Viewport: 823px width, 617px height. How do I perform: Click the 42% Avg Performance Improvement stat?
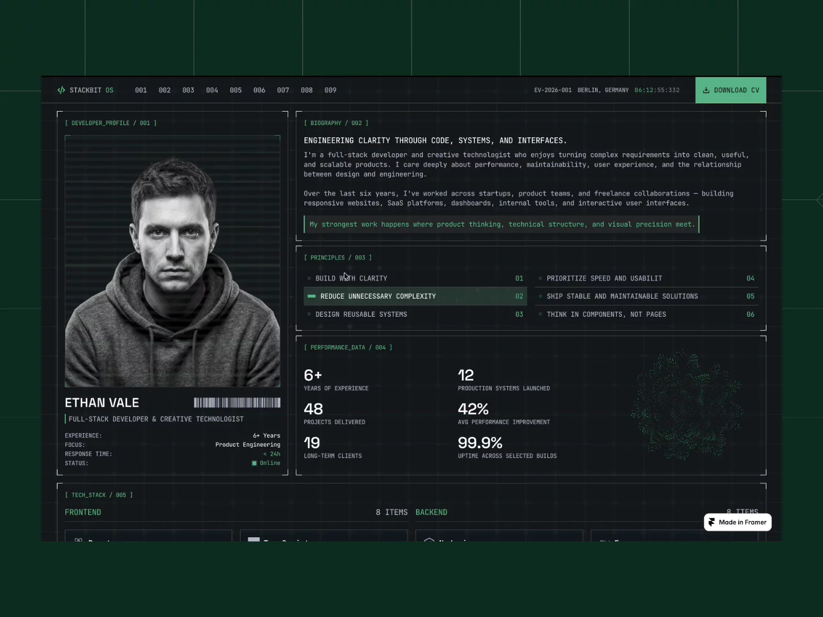pyautogui.click(x=504, y=413)
